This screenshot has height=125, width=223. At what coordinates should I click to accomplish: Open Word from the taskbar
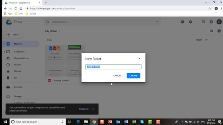126,122
